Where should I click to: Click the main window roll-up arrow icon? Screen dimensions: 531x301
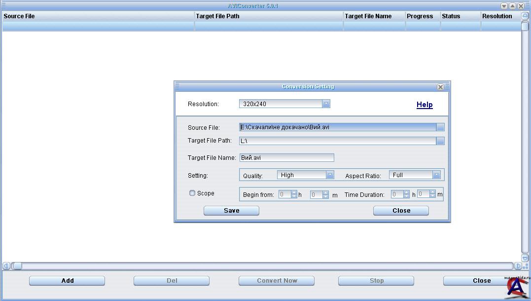click(x=512, y=6)
